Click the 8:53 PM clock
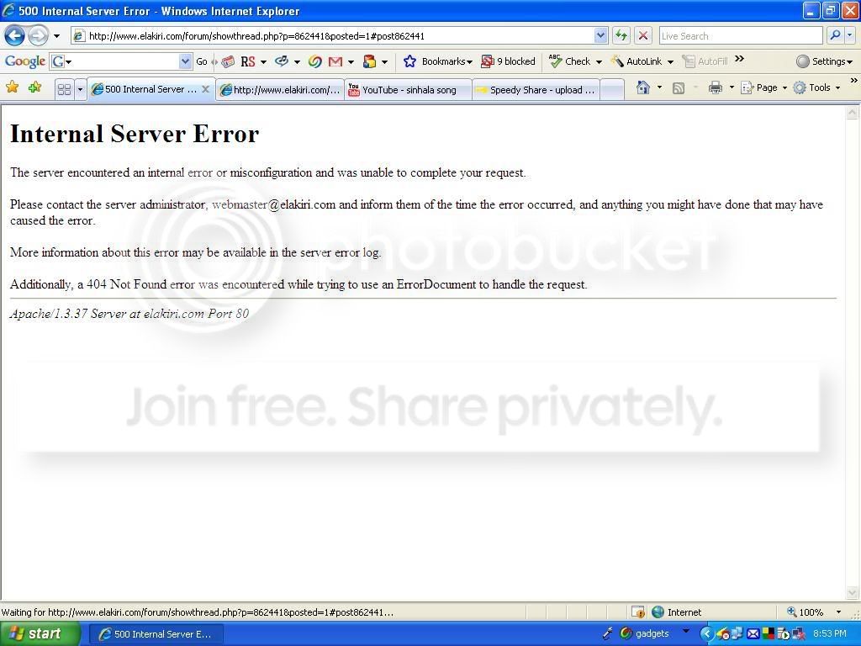 (x=830, y=634)
